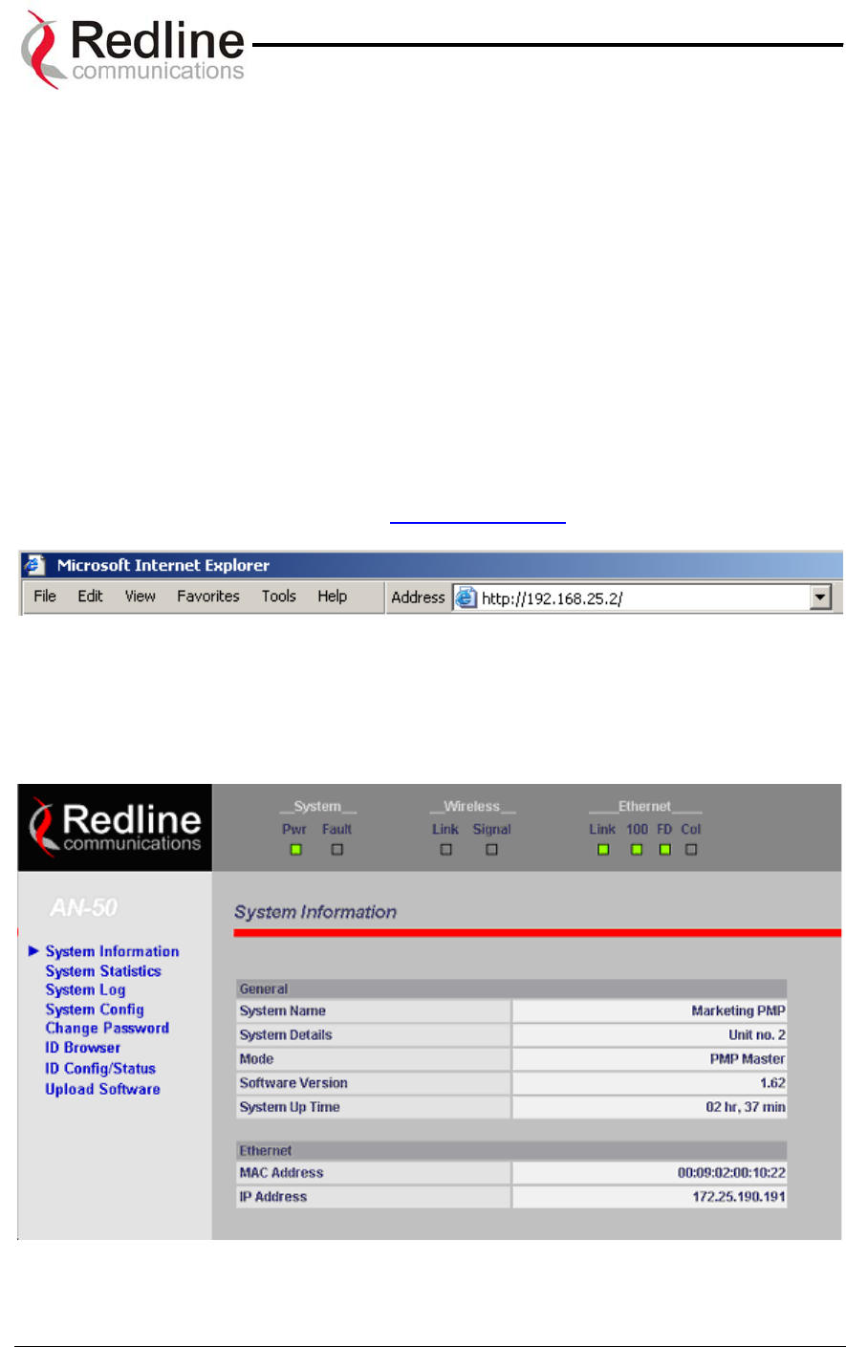This screenshot has width=846, height=1347.
Task: Click the Software Version row label
Action: (x=293, y=1083)
